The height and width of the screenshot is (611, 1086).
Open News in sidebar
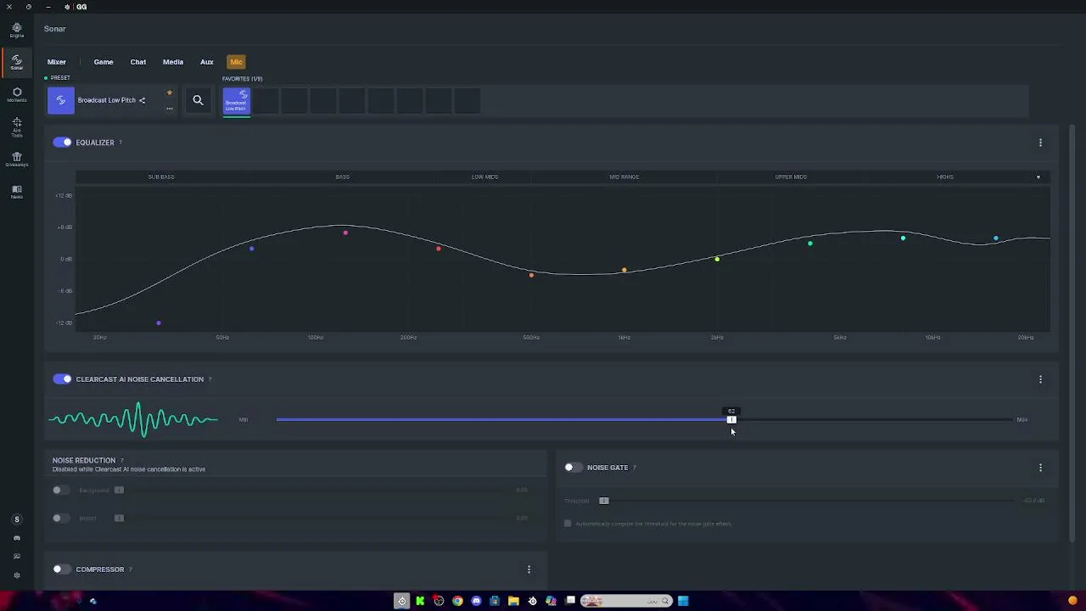coord(16,192)
